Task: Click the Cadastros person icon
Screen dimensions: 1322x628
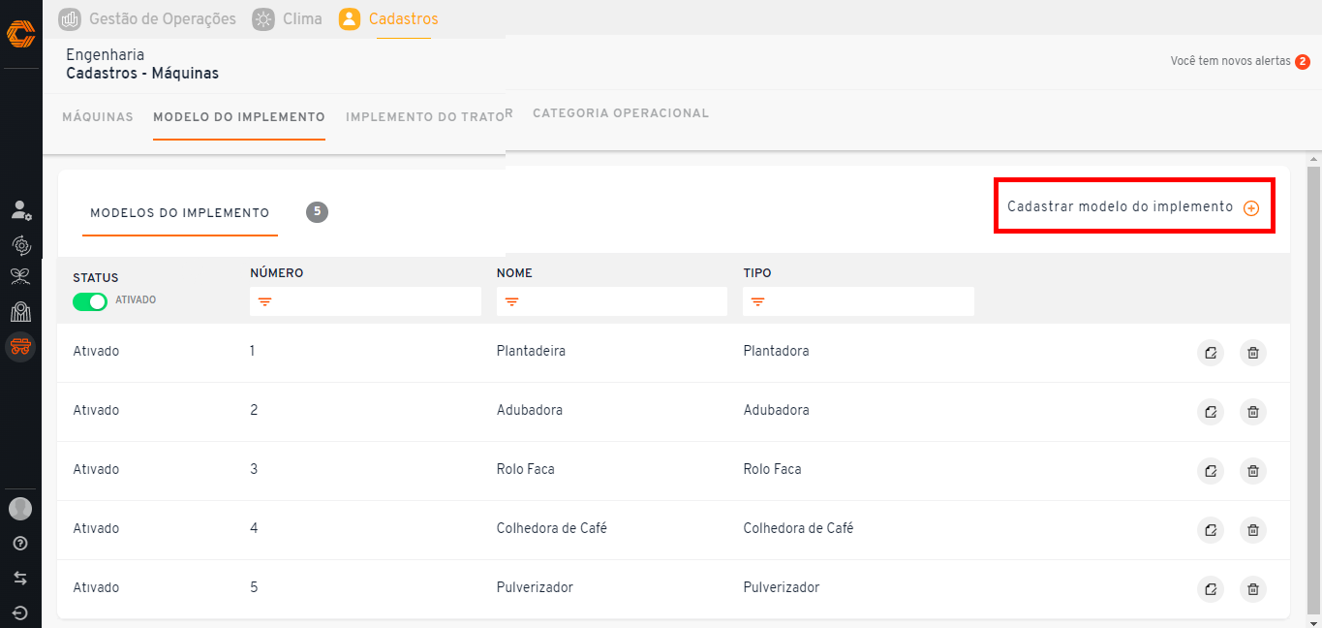Action: [x=350, y=18]
